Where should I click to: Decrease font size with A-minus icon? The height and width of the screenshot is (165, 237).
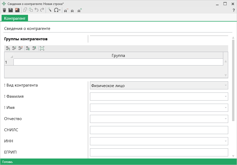66,10
